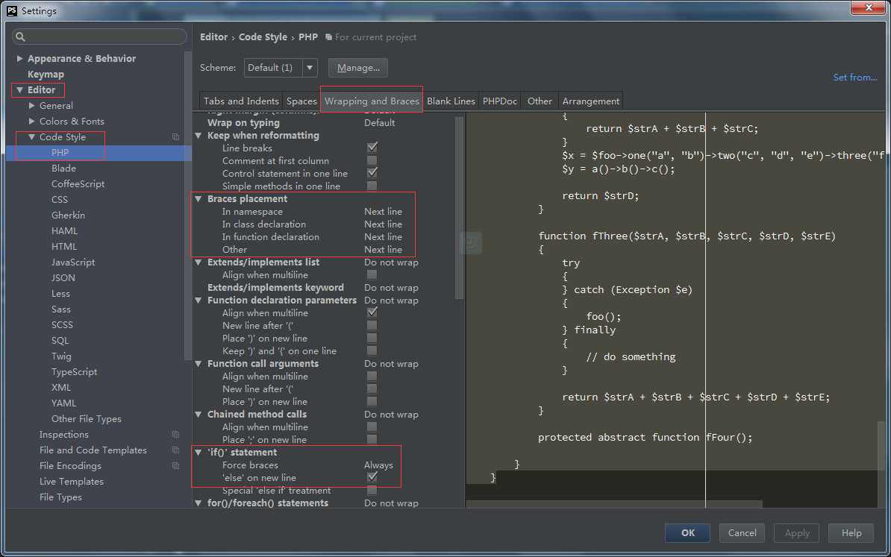Select JavaScript code style

pyautogui.click(x=72, y=262)
